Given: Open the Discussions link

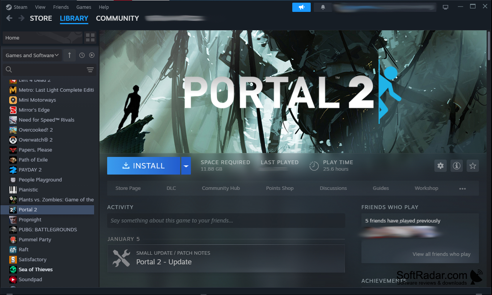Looking at the screenshot, I should click(x=333, y=188).
